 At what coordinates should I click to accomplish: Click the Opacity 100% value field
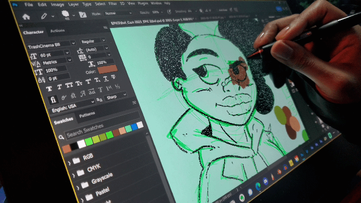click(x=156, y=12)
